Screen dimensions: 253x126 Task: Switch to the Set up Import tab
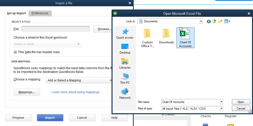(17, 13)
